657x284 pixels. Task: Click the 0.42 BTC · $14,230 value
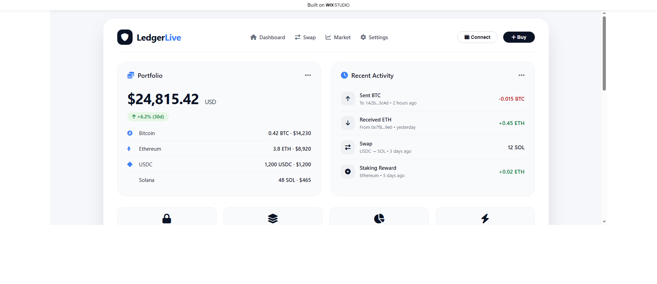pos(290,133)
